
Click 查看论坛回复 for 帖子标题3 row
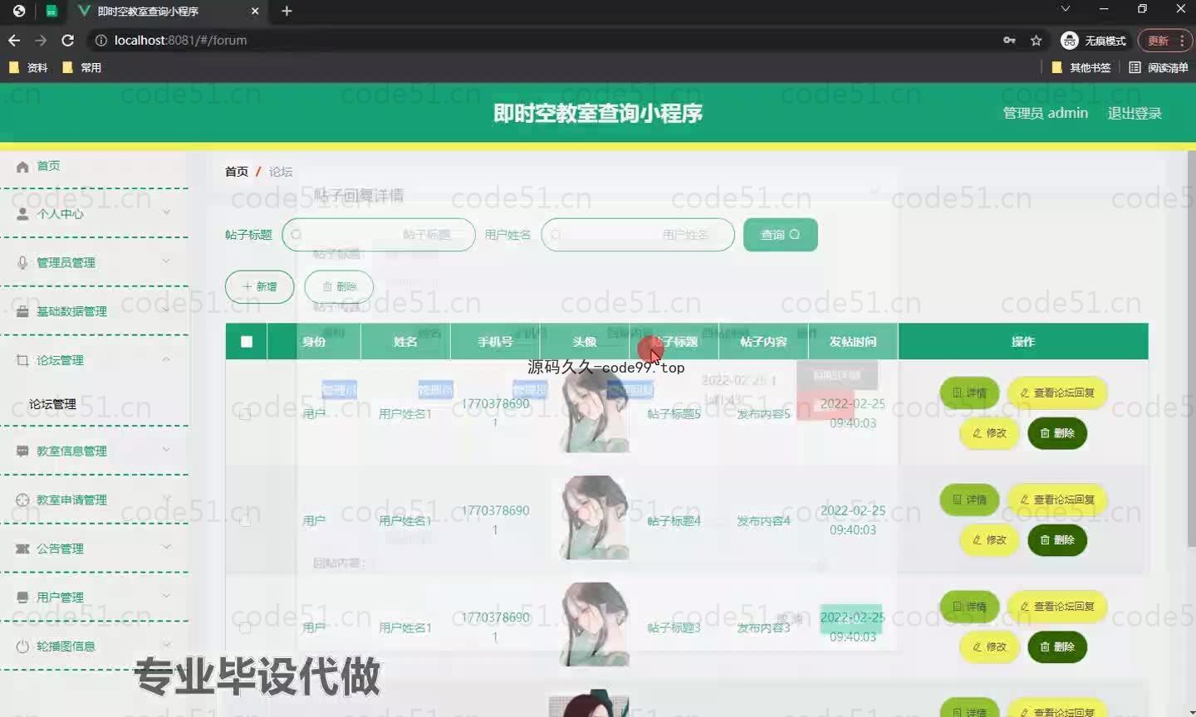pyautogui.click(x=1057, y=607)
